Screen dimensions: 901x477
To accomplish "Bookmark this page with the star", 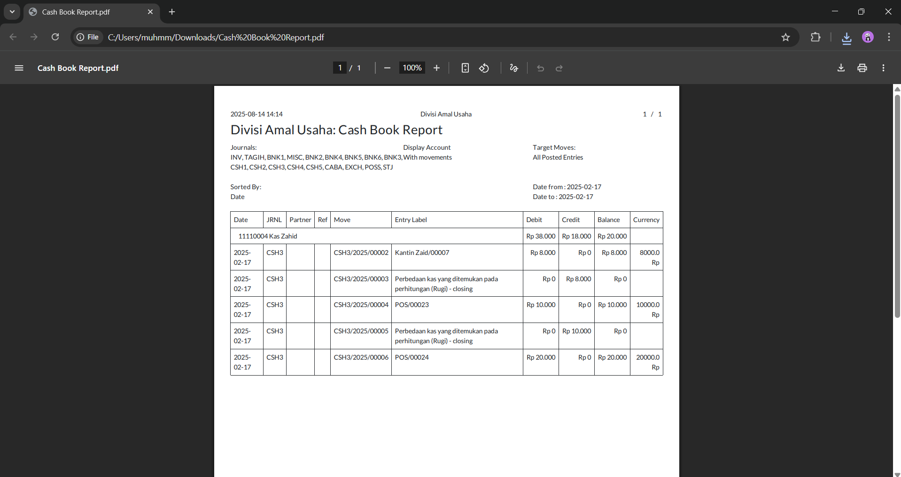I will coord(785,37).
